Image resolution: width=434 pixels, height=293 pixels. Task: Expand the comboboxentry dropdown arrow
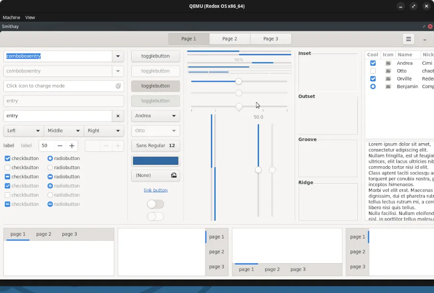point(118,56)
